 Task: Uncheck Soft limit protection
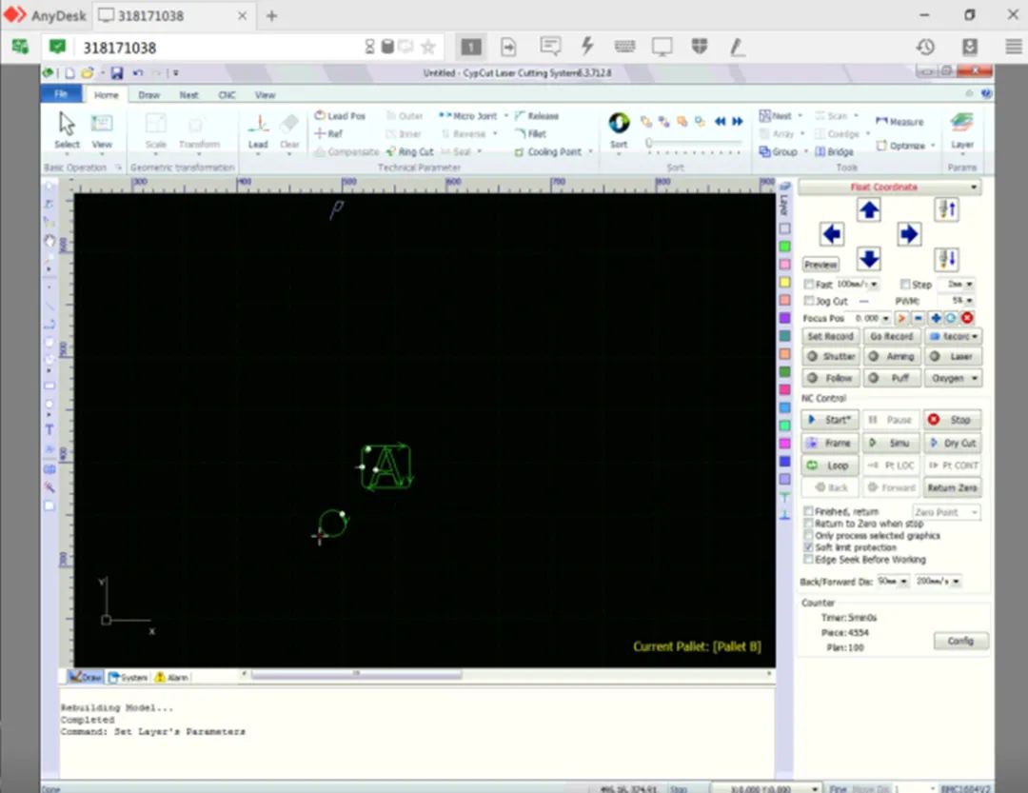coord(808,547)
